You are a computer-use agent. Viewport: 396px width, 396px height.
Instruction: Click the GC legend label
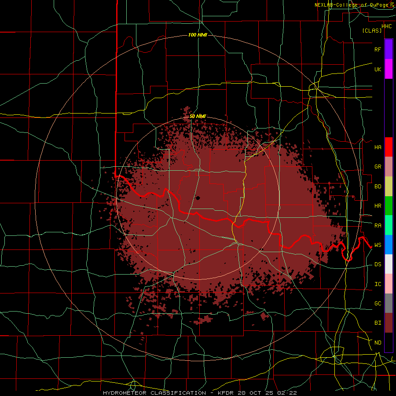coord(378,303)
